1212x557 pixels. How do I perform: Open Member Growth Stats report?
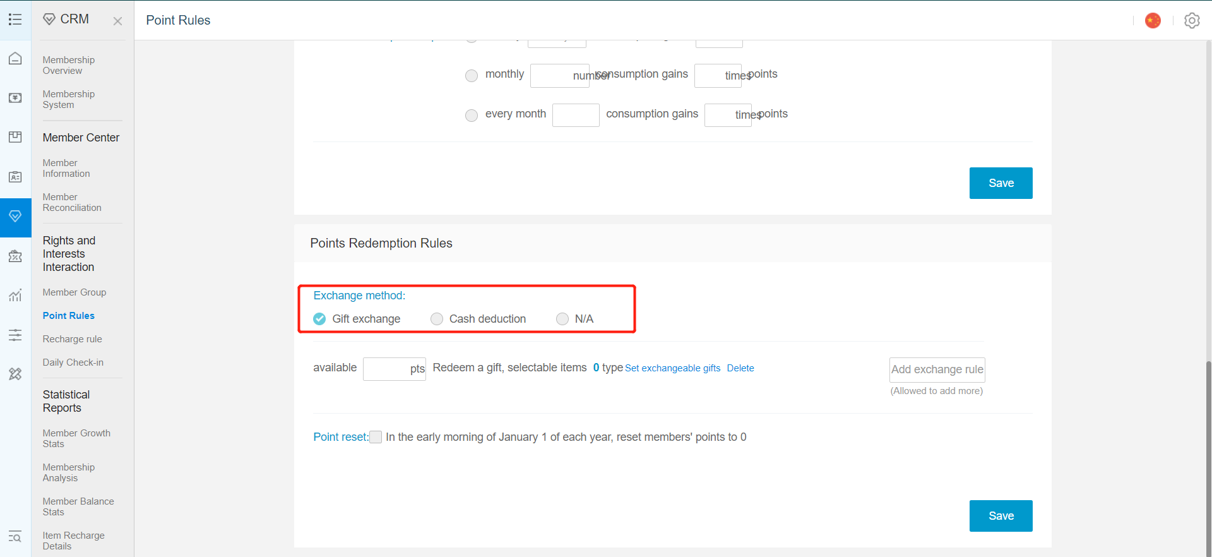coord(76,438)
